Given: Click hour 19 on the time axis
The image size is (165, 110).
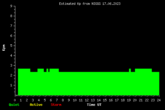Looking at the screenshot, I should (129, 100).
